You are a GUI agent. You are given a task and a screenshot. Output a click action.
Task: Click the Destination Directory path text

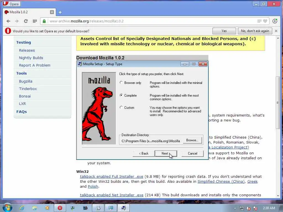coord(151,141)
